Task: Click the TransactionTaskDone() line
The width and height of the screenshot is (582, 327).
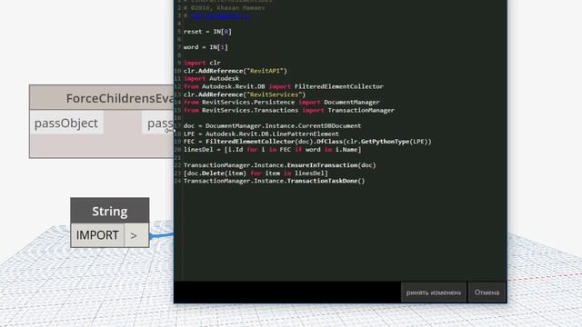Action: pyautogui.click(x=274, y=181)
